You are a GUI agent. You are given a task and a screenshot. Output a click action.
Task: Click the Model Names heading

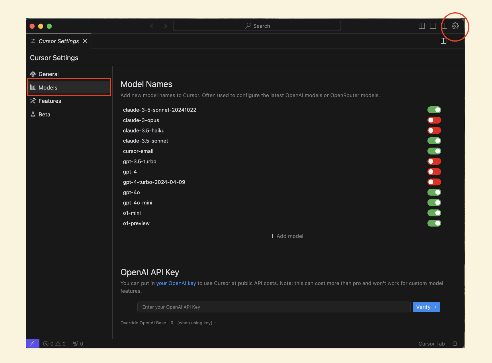click(x=146, y=84)
